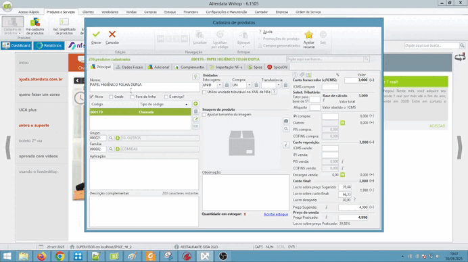Edit selected code with pencil icon
Screen dimensions: 468x262
coord(195,119)
